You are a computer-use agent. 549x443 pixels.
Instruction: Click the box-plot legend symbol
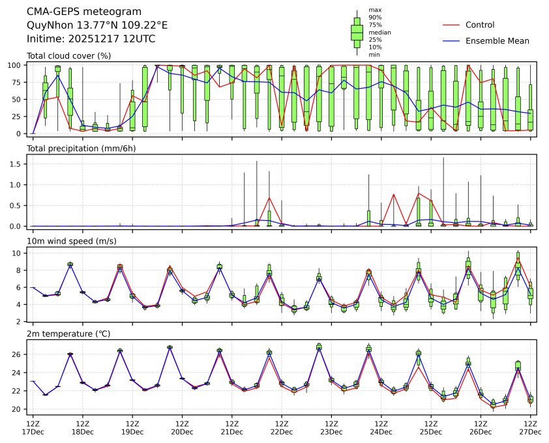[357, 33]
